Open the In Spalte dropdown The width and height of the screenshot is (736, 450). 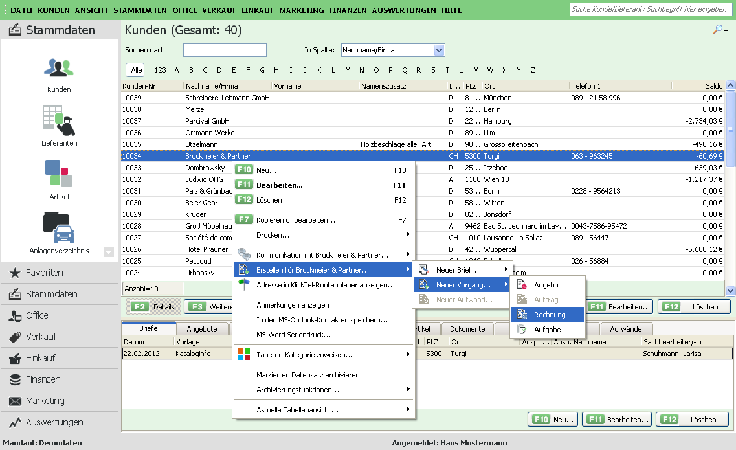coord(440,50)
